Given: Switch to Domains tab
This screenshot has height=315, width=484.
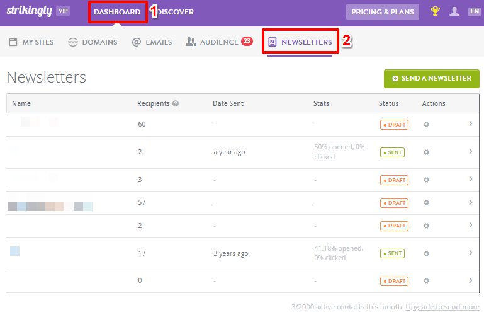Looking at the screenshot, I should (x=93, y=42).
